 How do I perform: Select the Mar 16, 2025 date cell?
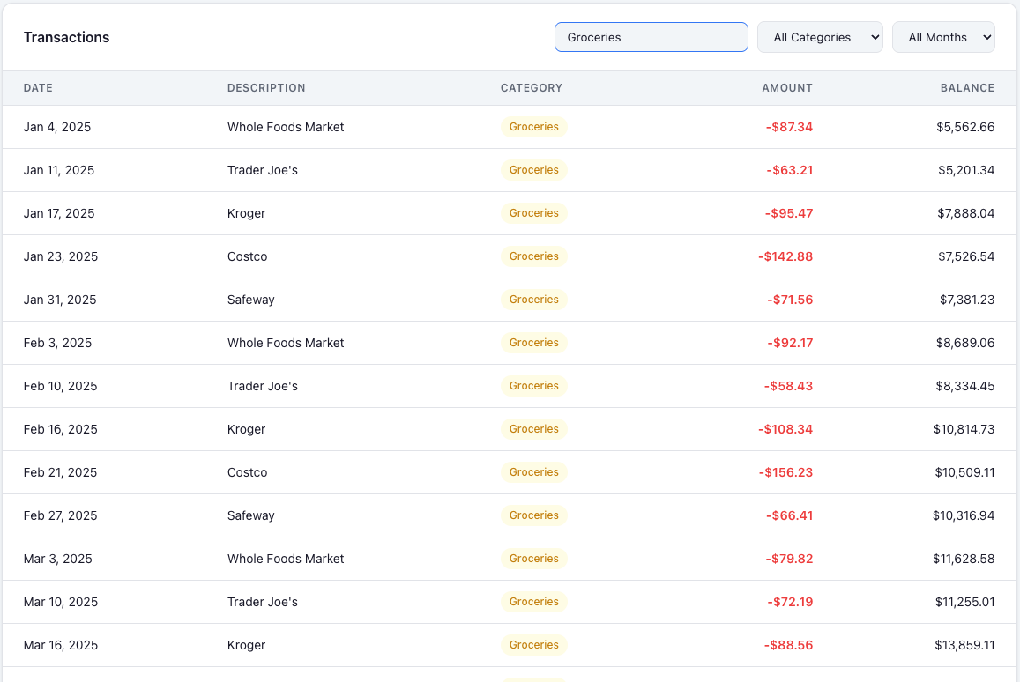[x=61, y=645]
